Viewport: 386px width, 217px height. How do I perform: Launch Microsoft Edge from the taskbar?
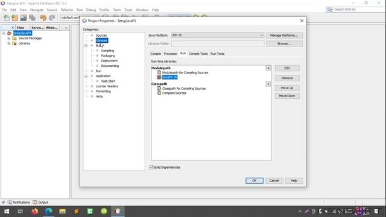[x=48, y=212]
